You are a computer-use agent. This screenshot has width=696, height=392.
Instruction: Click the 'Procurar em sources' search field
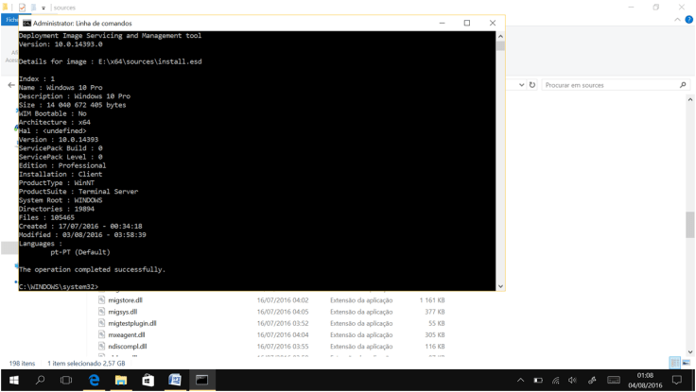tap(610, 85)
